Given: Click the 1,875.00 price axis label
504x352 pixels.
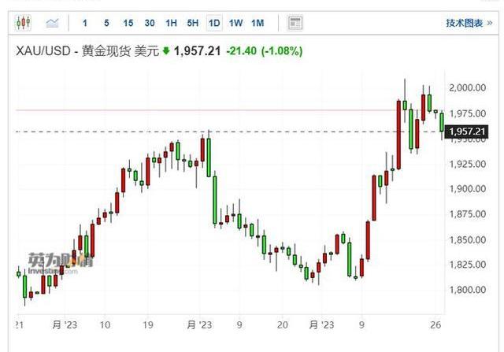Looking at the screenshot, I should point(467,214).
